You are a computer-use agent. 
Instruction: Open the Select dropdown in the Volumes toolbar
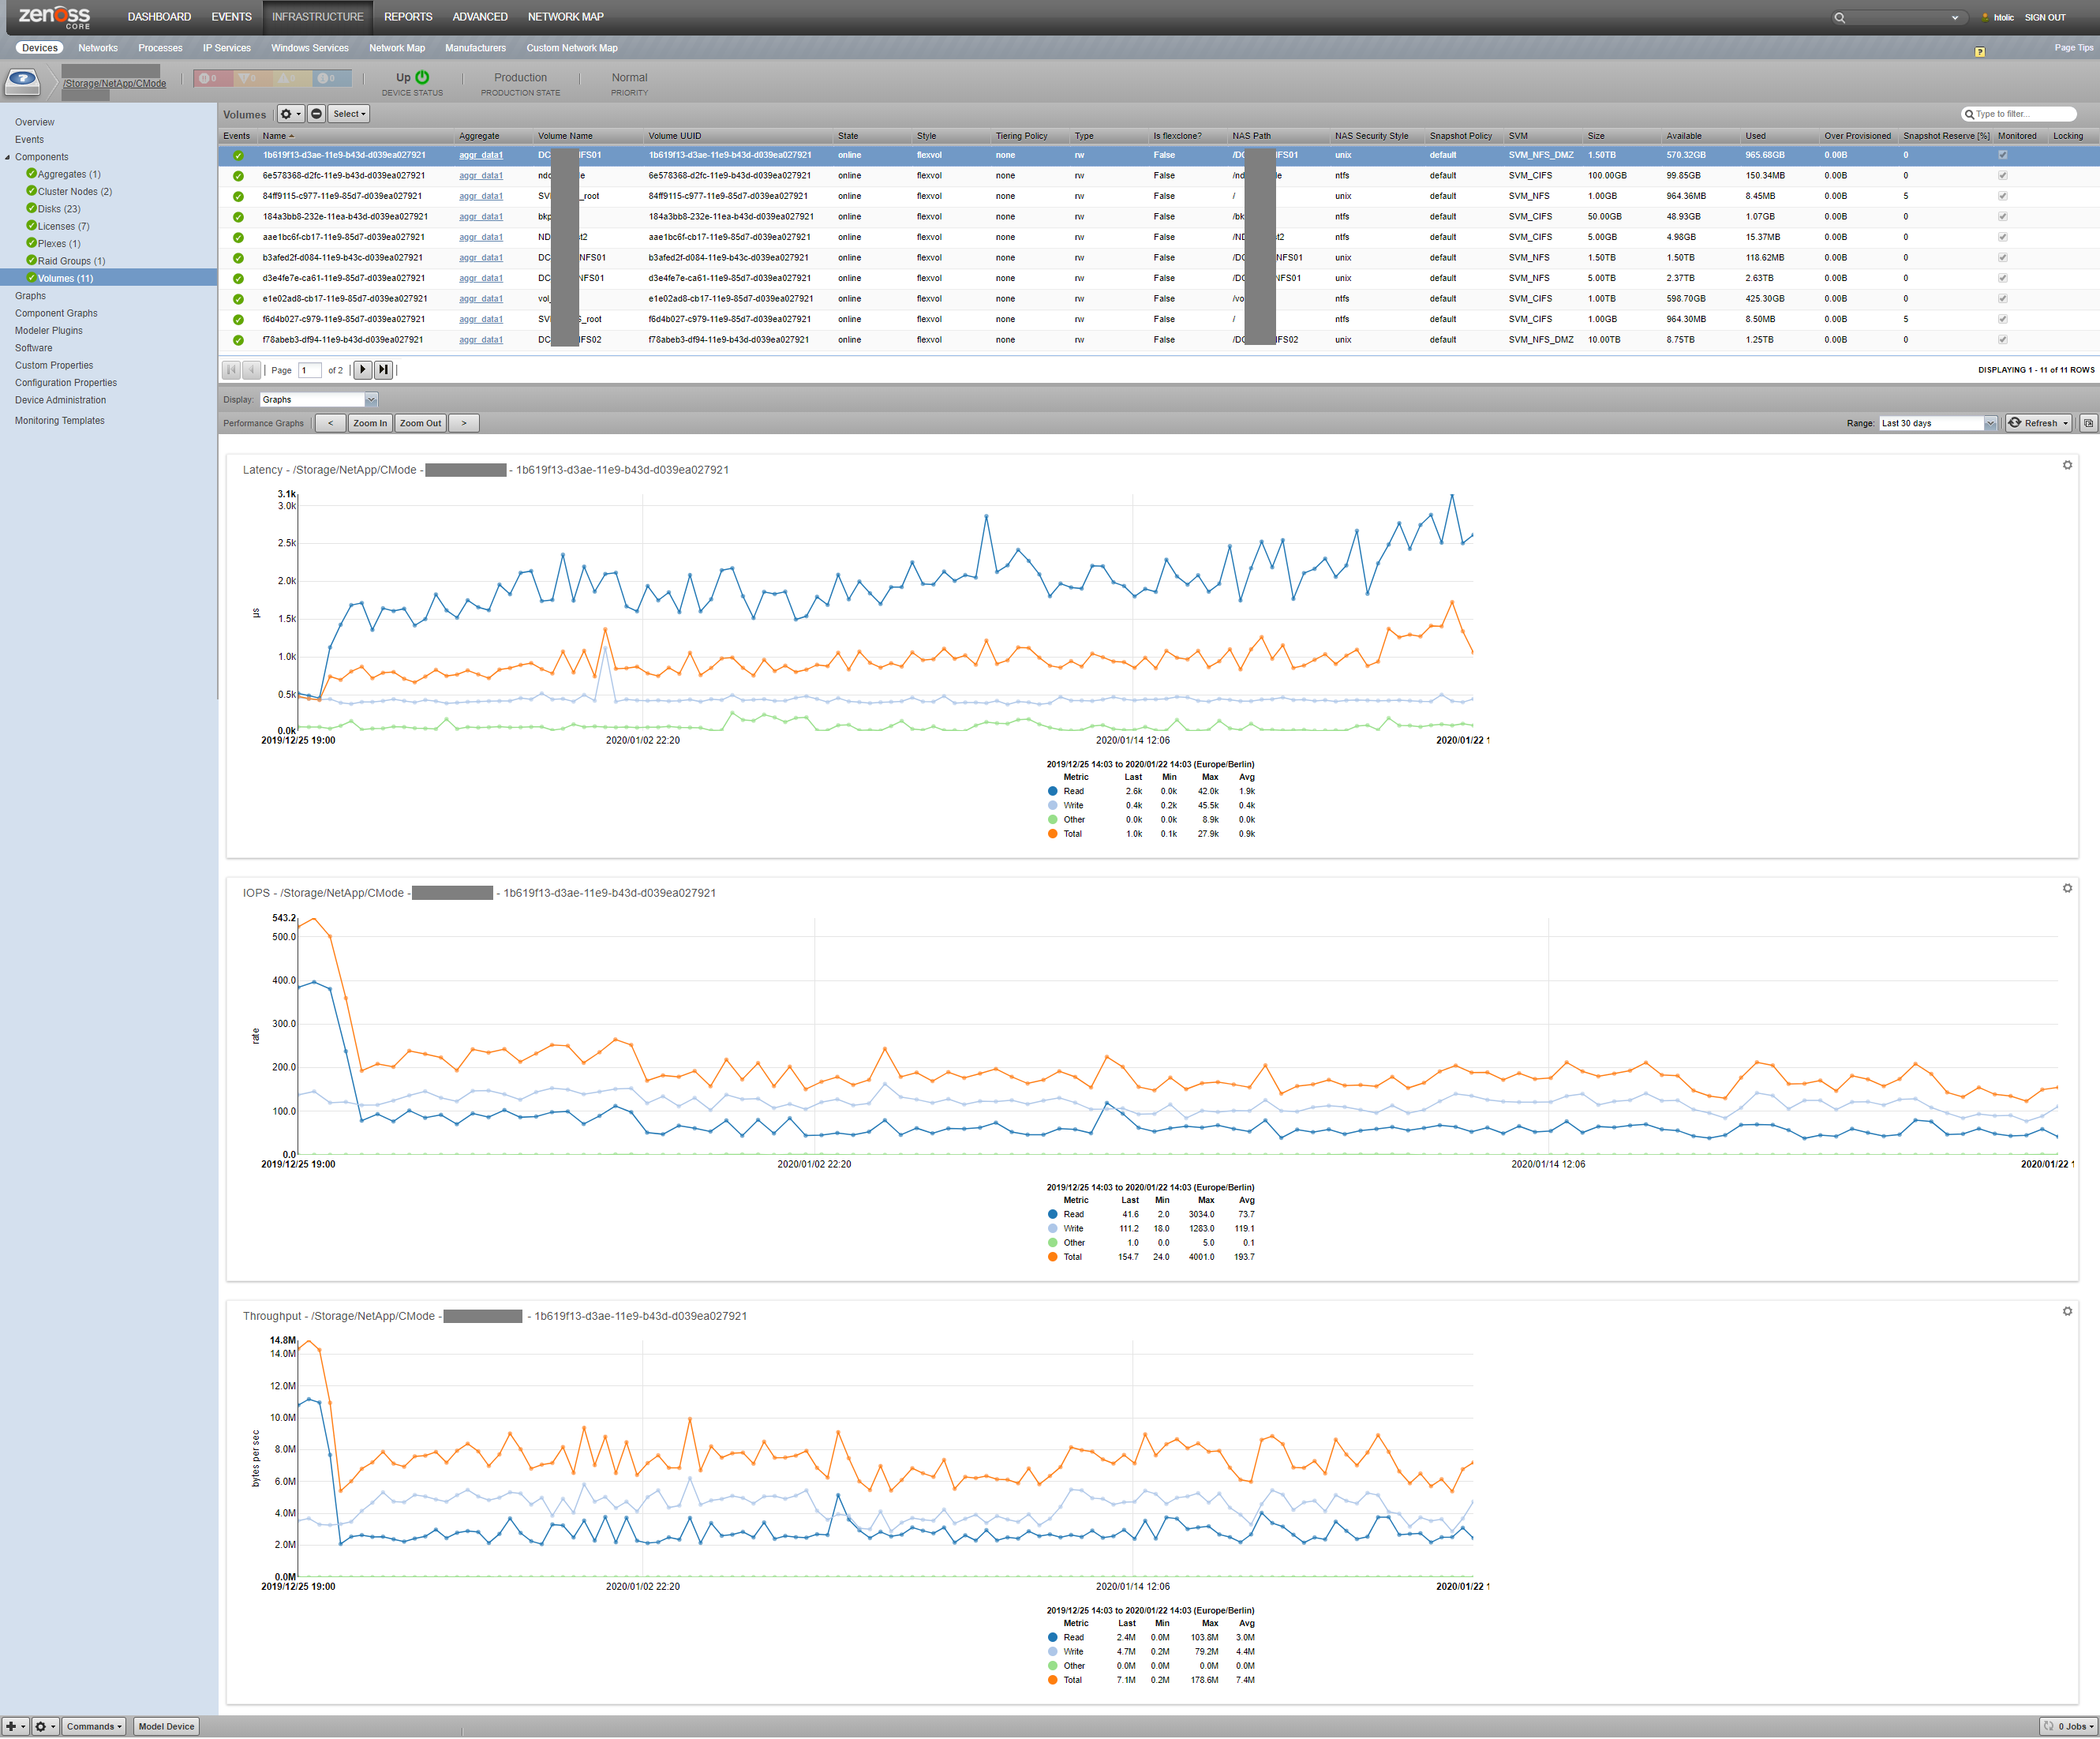(349, 114)
